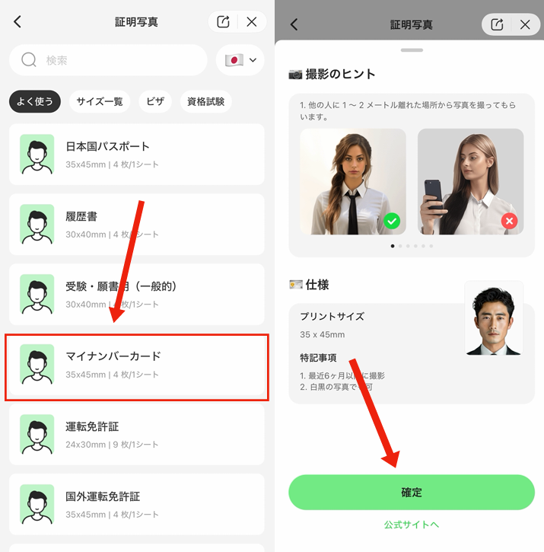Tap avatar icon beside 受験・願書用
Screen dimensions: 544x552
pyautogui.click(x=37, y=295)
